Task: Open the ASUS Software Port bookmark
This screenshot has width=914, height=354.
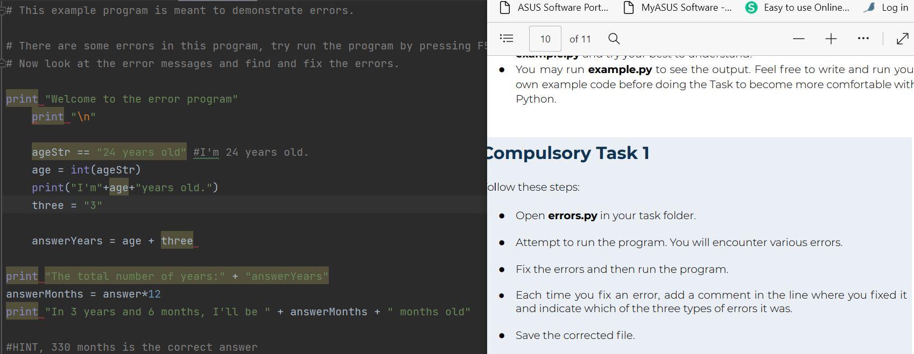Action: click(554, 8)
